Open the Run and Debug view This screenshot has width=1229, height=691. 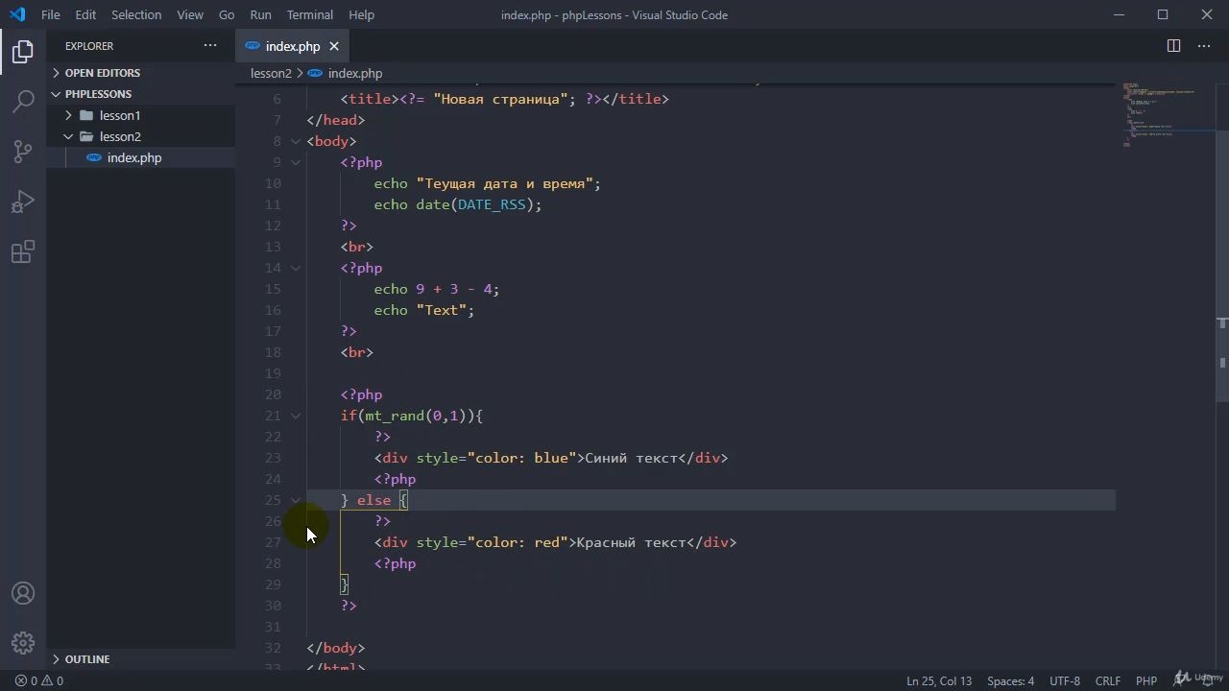[x=23, y=202]
